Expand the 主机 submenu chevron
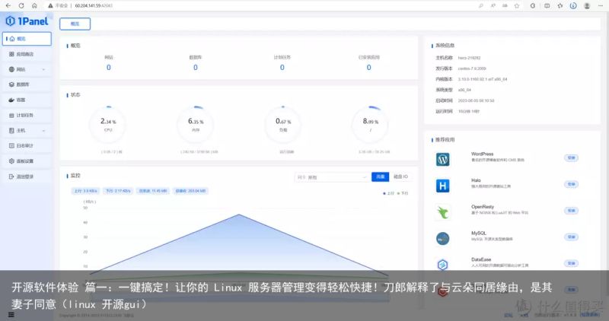 tap(43, 130)
